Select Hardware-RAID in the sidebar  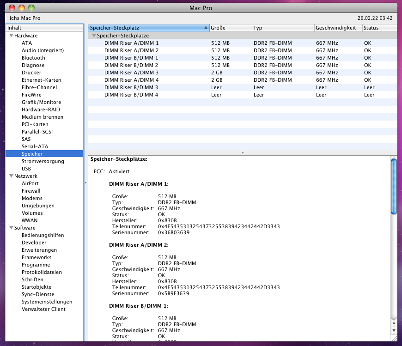[x=41, y=109]
